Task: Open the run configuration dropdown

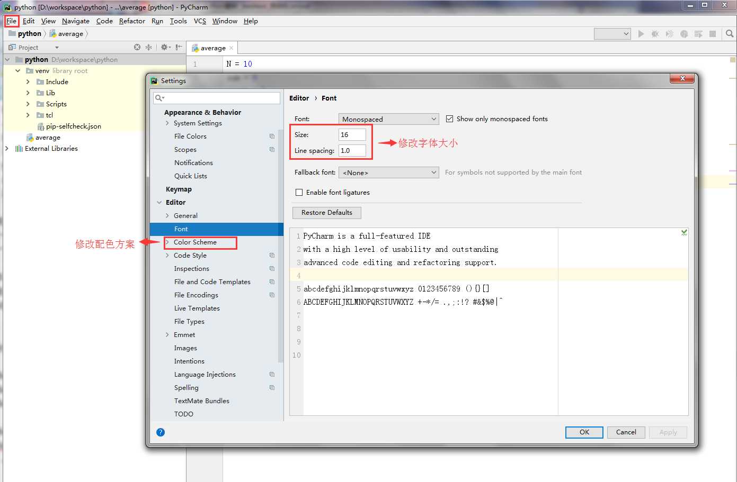Action: tap(612, 34)
